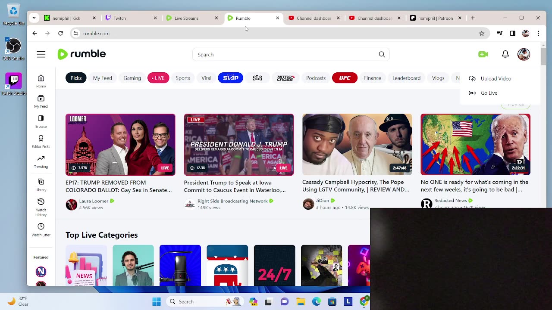
Task: Open the News live category card
Action: (x=86, y=265)
